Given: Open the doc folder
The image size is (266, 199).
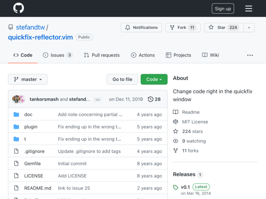Looking at the screenshot, I should point(28,114).
